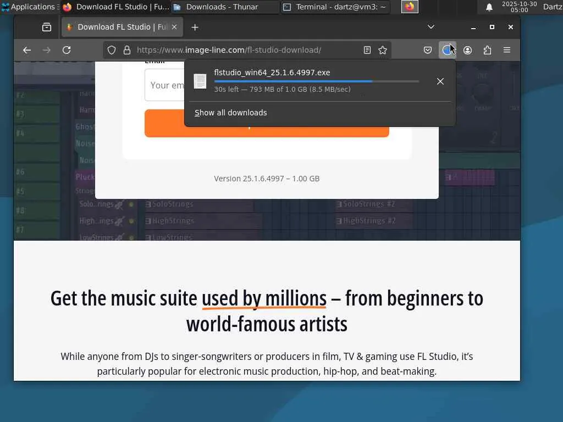This screenshot has height=422, width=563.
Task: Expand the list all tabs chevron
Action: click(431, 27)
